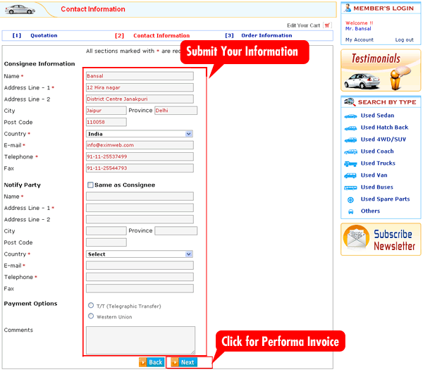
Task: Click the Used Trucks vehicle icon
Action: 350,163
